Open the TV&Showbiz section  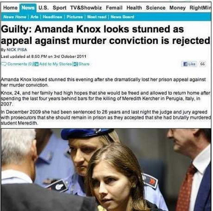[x=86, y=7]
